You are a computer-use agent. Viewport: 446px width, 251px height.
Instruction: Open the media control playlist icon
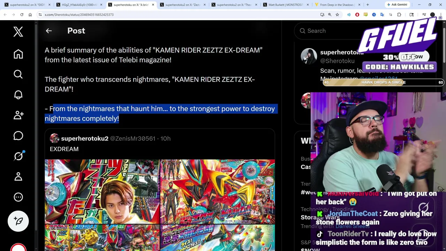point(424,15)
